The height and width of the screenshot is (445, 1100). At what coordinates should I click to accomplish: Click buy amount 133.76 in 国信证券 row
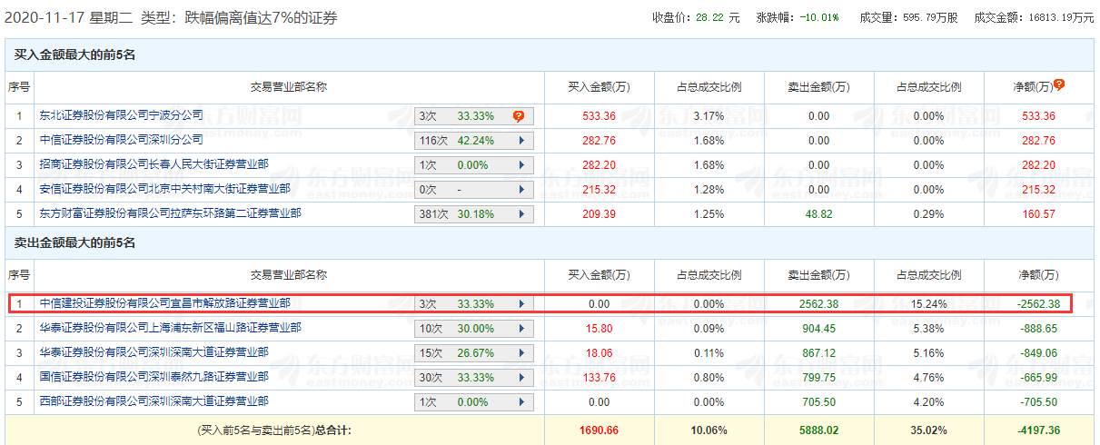click(x=599, y=378)
